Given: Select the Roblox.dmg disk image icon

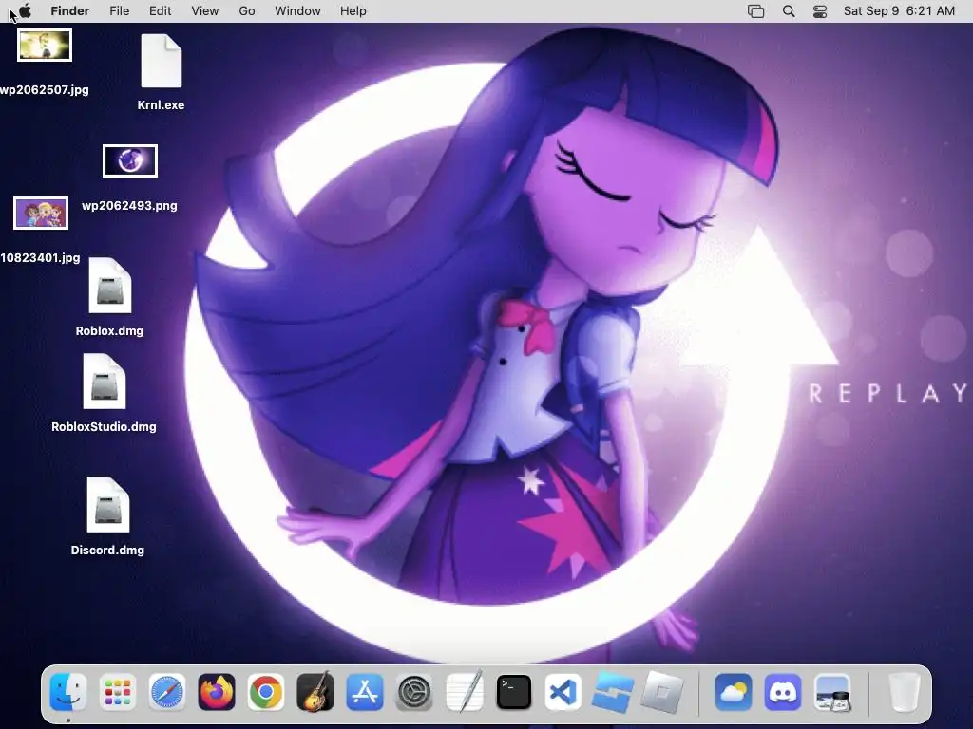Looking at the screenshot, I should [x=110, y=286].
